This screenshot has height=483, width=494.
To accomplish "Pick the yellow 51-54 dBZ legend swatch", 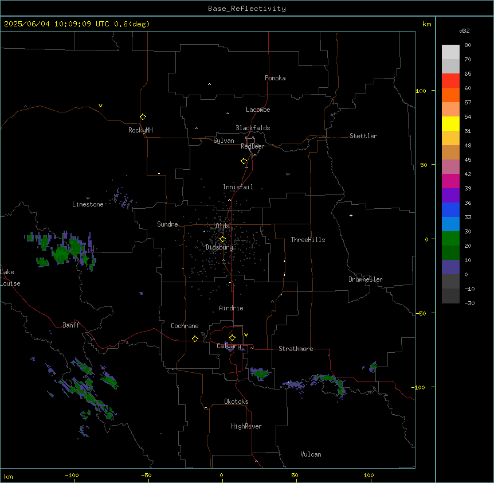I will [x=450, y=123].
